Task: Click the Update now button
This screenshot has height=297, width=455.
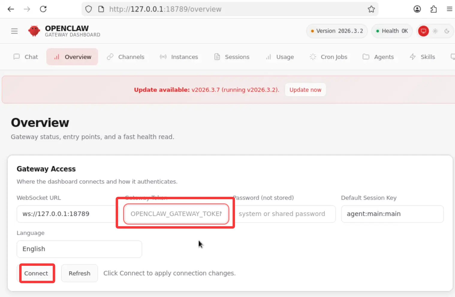Action: (x=305, y=89)
